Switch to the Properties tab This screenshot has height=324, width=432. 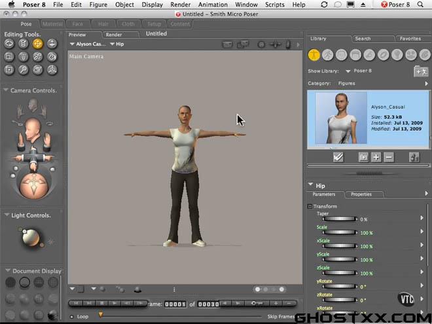[361, 194]
